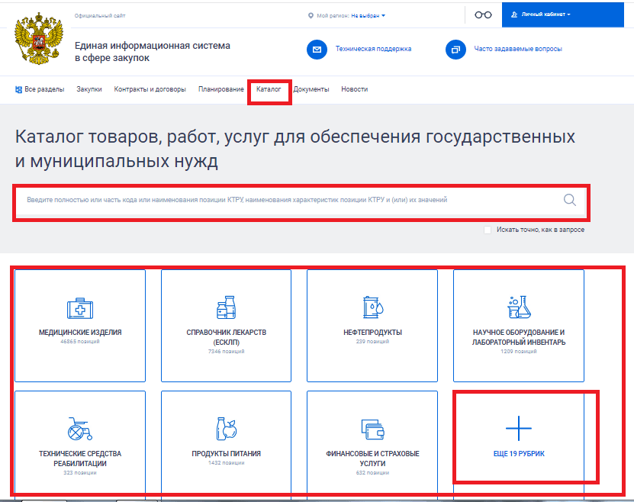
Task: Click the envelope technical support icon
Action: pos(317,50)
